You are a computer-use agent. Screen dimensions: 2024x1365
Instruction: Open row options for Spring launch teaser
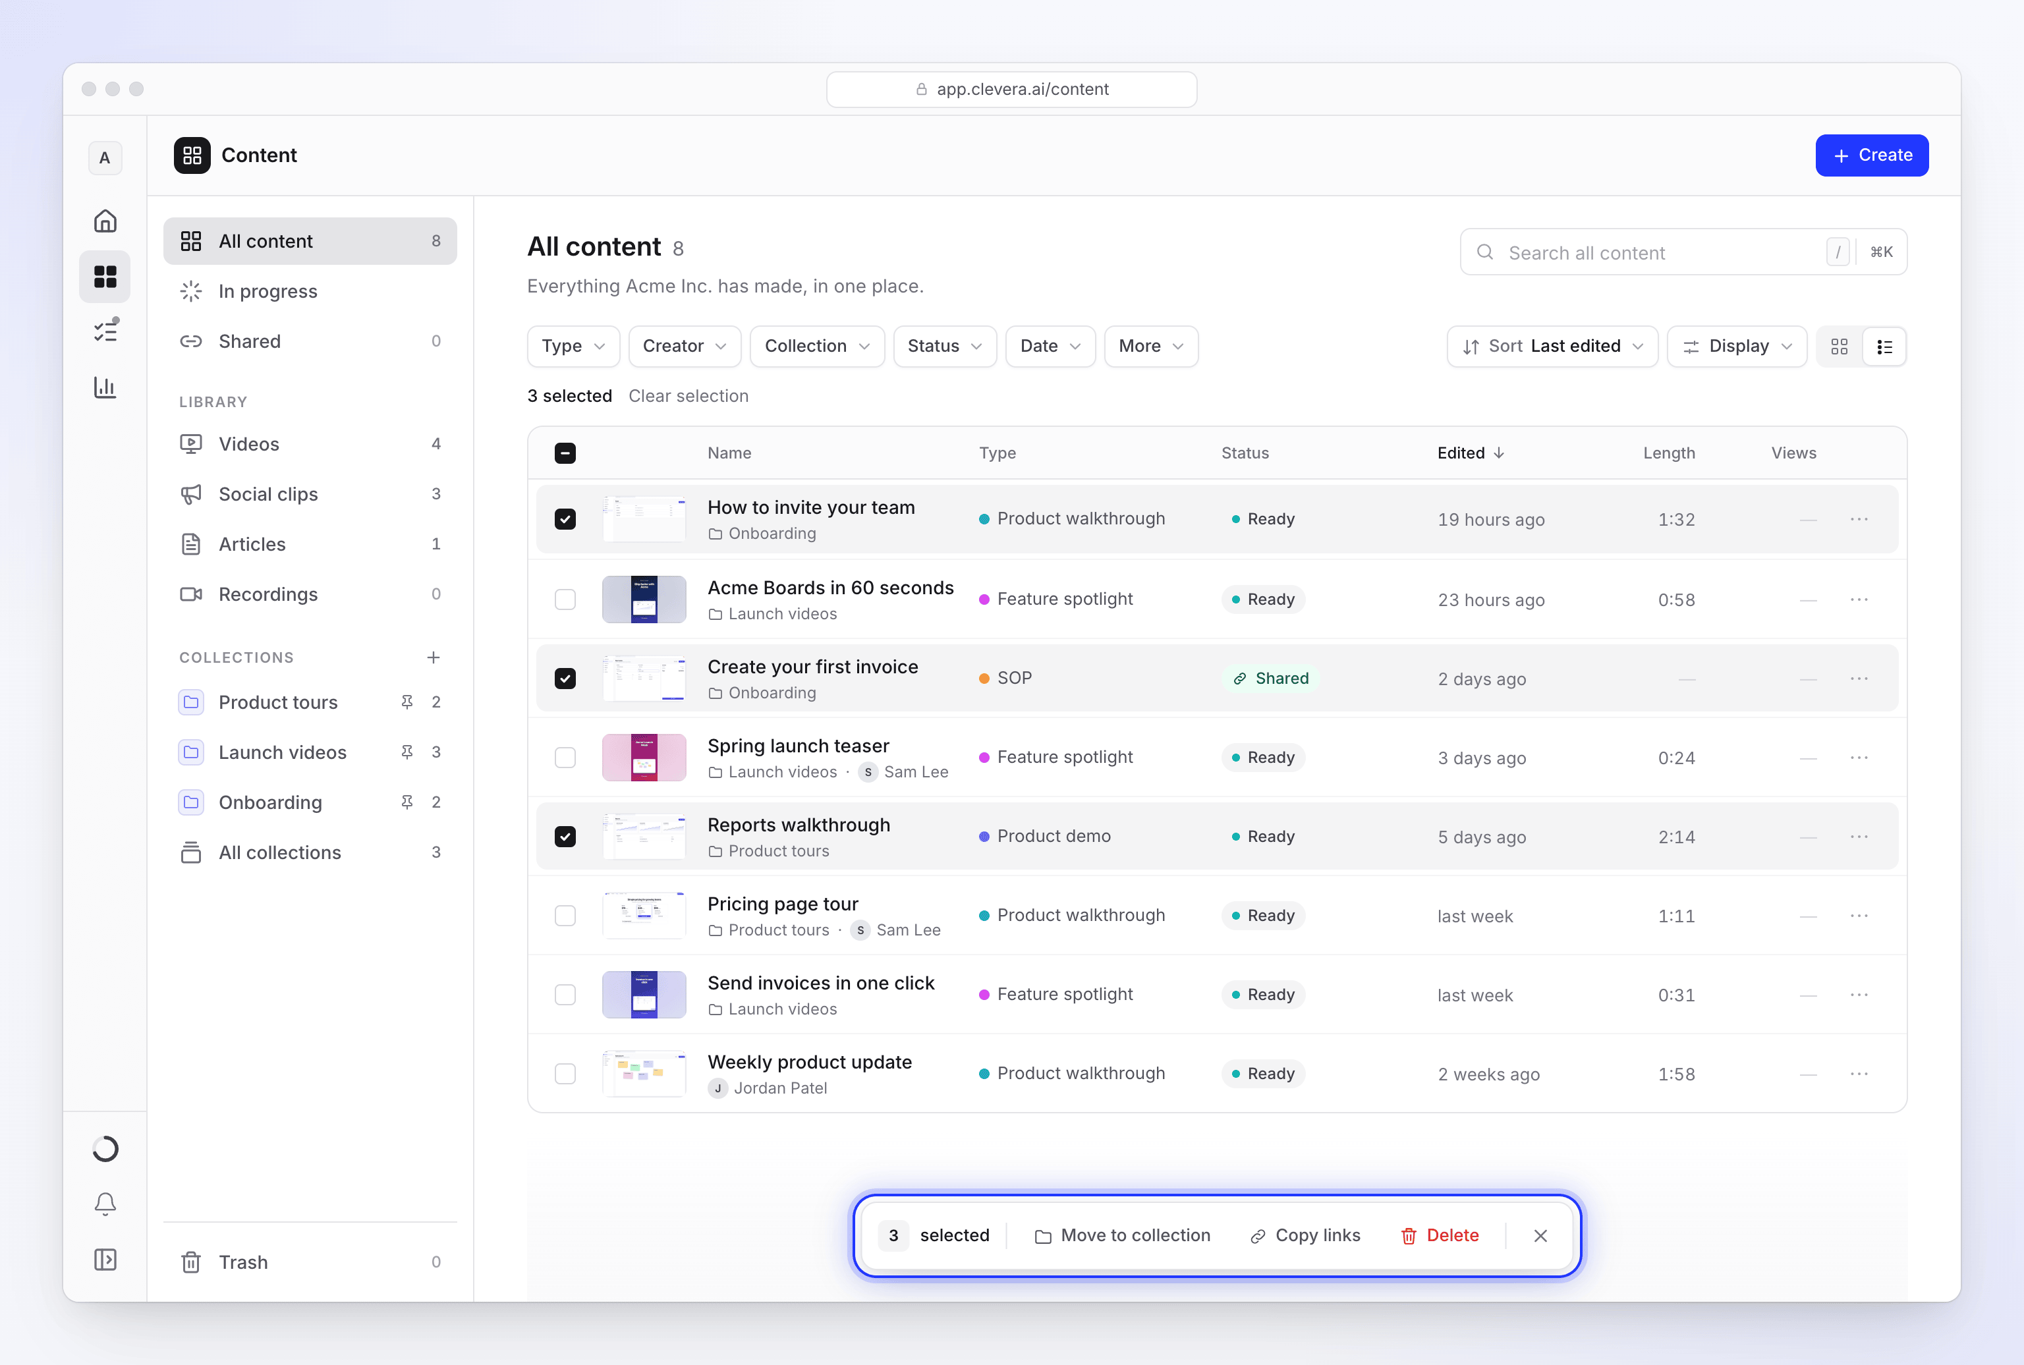point(1859,758)
